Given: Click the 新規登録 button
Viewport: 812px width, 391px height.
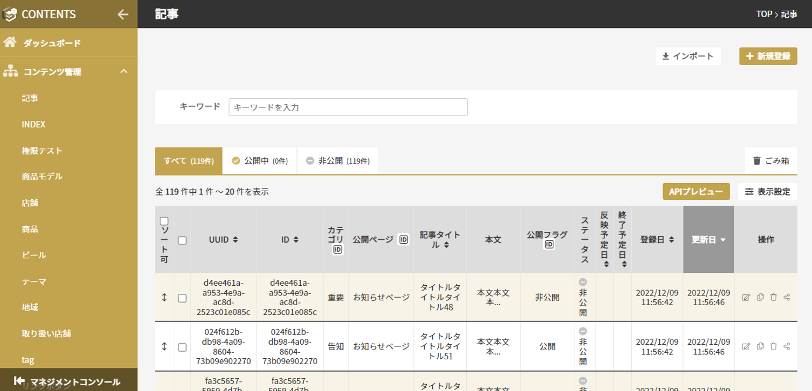Looking at the screenshot, I should click(768, 56).
